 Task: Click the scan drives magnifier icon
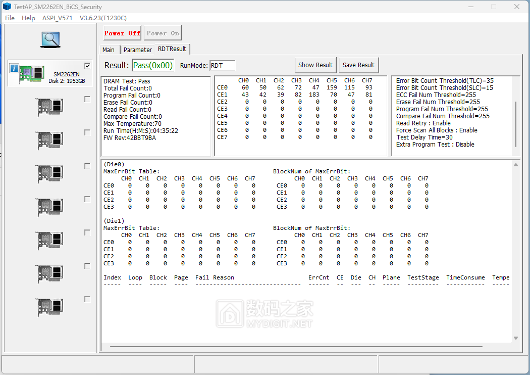(x=50, y=40)
